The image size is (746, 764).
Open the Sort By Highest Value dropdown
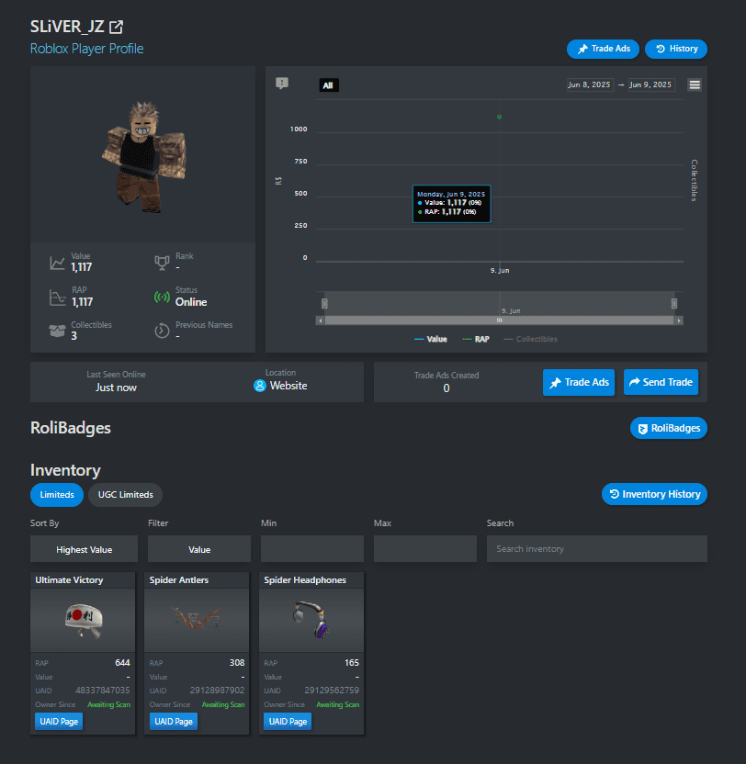click(84, 549)
